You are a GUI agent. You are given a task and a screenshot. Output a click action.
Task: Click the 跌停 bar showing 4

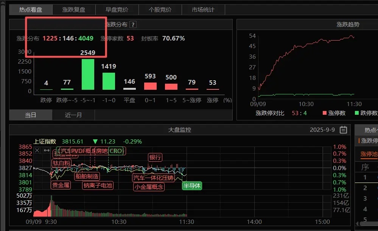pyautogui.click(x=46, y=89)
